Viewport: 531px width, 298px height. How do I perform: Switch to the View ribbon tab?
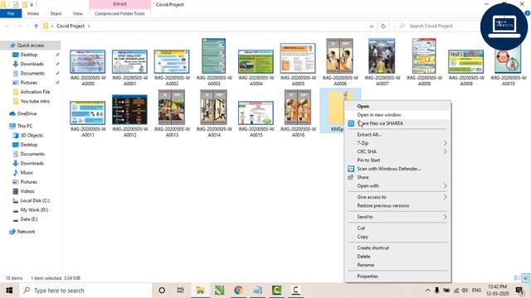(x=77, y=13)
